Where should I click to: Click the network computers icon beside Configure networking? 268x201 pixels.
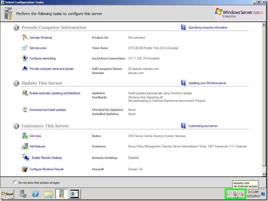pyautogui.click(x=25, y=58)
